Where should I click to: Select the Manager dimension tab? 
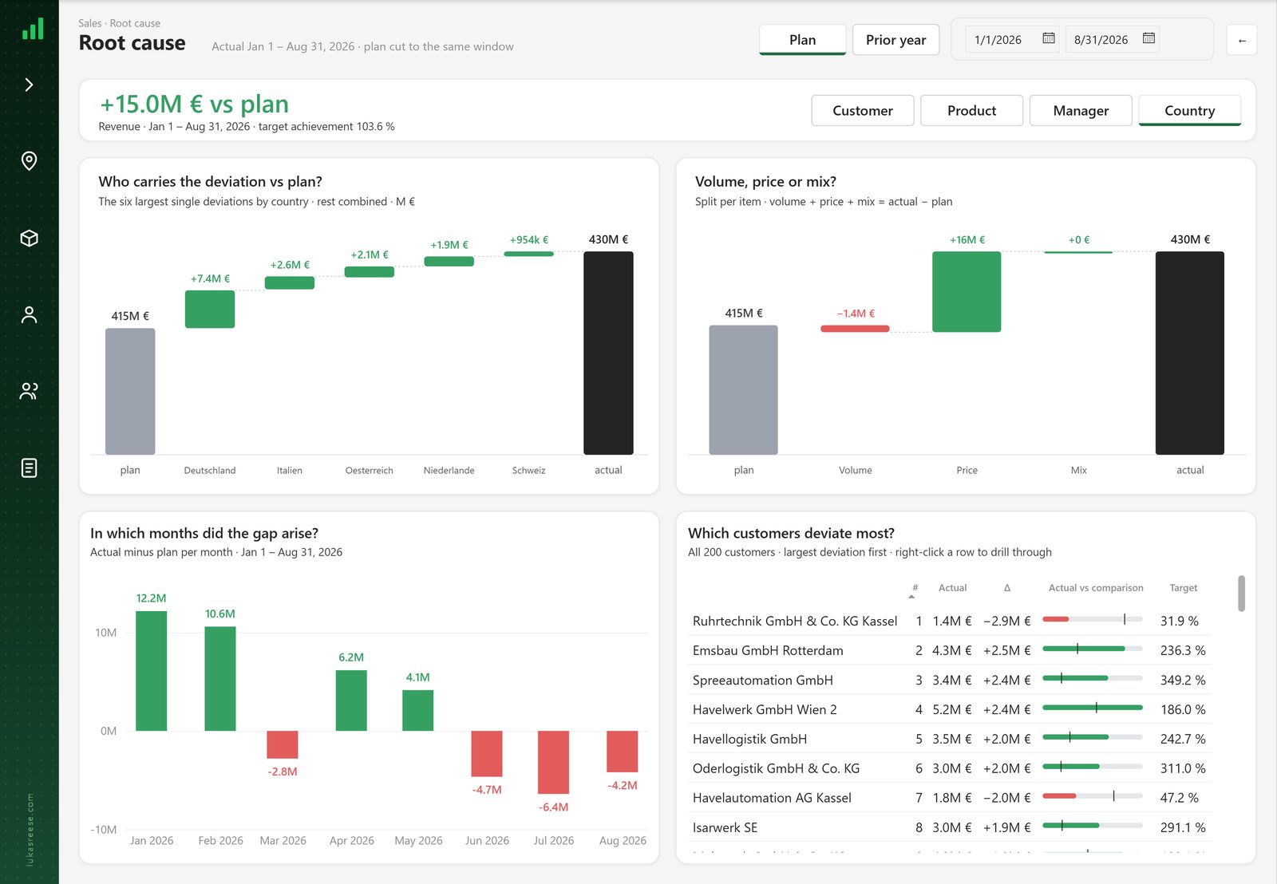point(1081,111)
